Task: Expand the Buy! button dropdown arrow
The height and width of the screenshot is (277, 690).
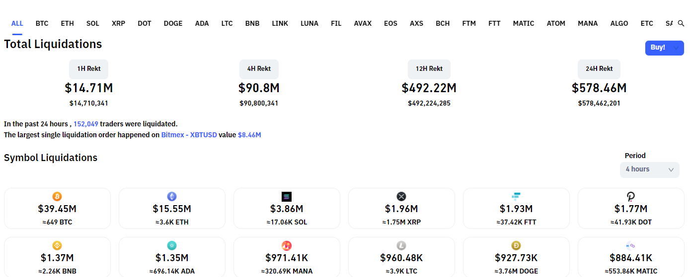Action: (676, 48)
